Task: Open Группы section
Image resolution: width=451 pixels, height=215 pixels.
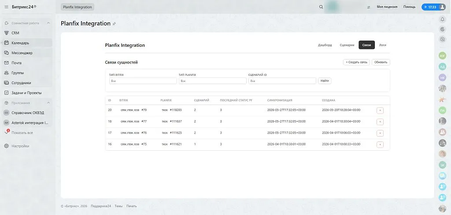Action: click(18, 73)
